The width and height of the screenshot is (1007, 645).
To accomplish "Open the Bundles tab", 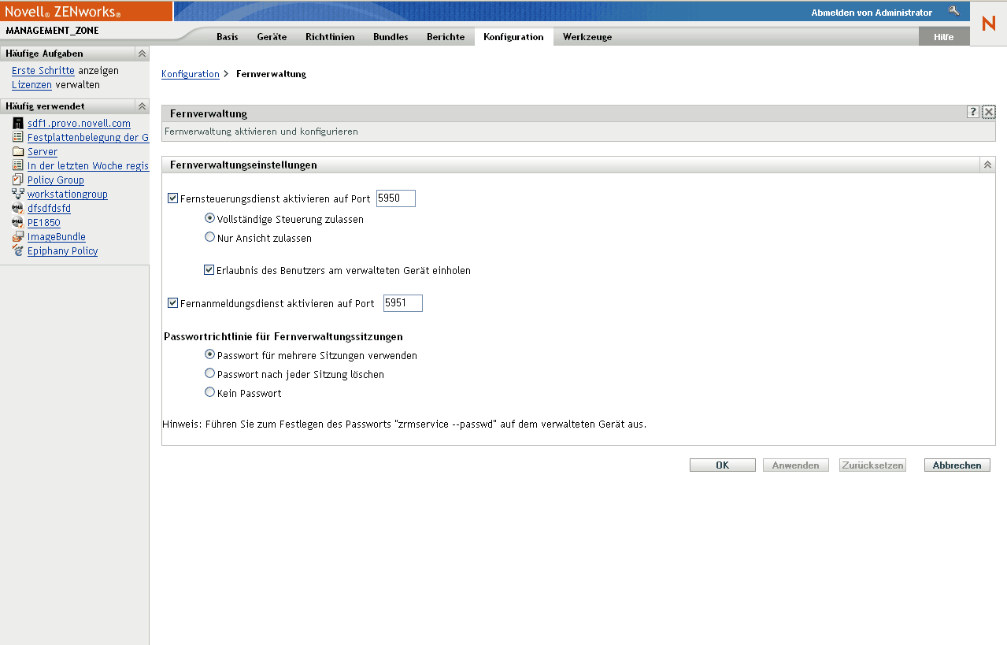I will coord(391,37).
